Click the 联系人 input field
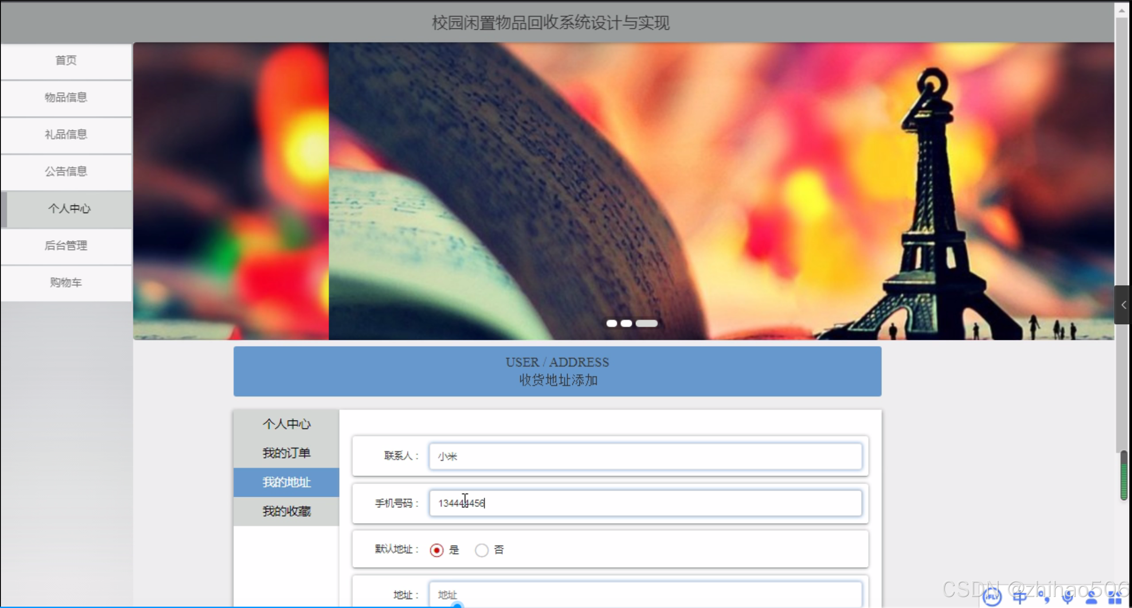This screenshot has width=1132, height=608. click(x=645, y=456)
